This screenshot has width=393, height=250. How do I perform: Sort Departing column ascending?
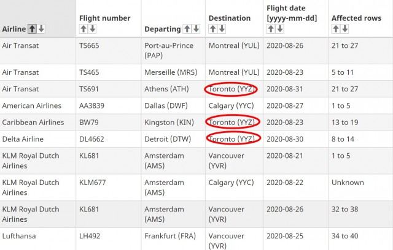tap(187, 29)
